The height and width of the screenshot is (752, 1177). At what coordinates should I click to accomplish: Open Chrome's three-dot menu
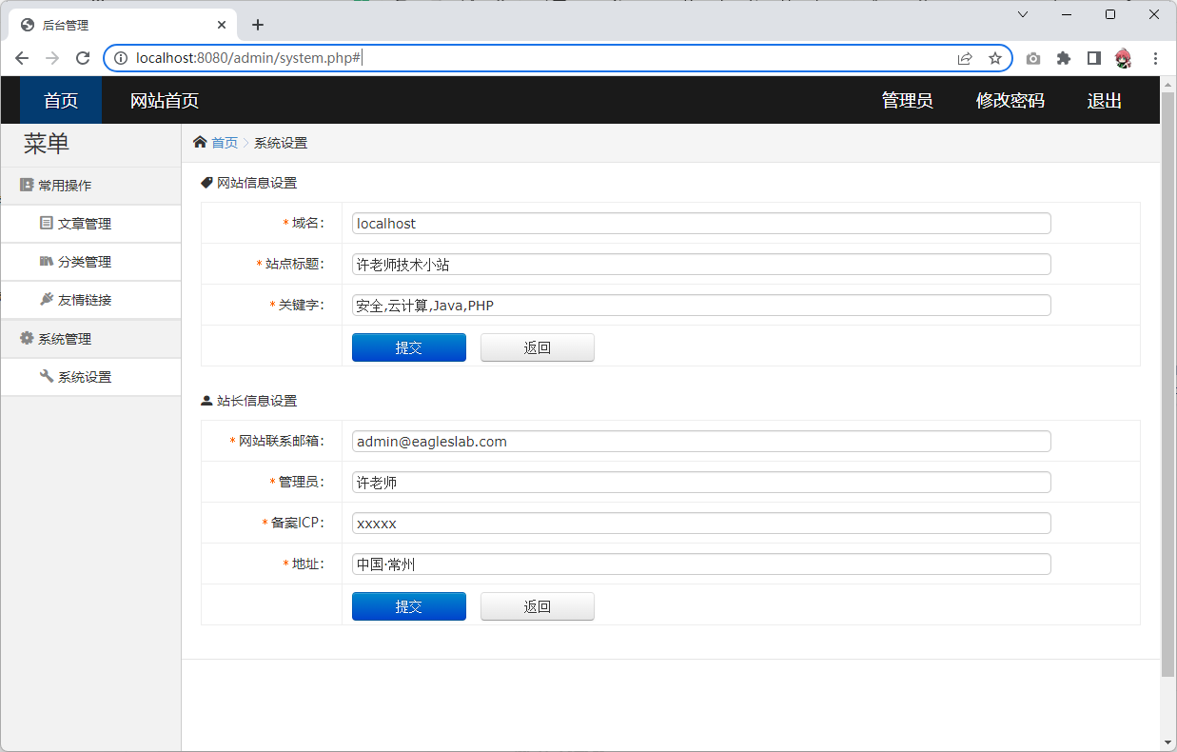[1155, 58]
